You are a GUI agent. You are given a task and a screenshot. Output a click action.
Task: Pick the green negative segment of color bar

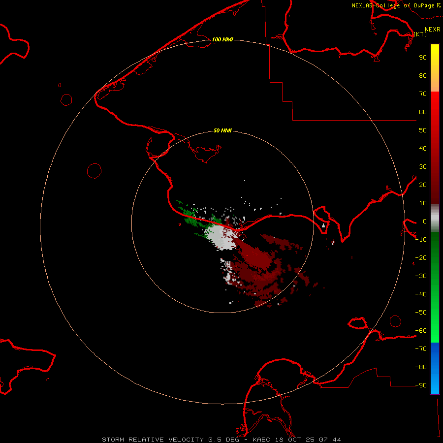[x=435, y=287]
